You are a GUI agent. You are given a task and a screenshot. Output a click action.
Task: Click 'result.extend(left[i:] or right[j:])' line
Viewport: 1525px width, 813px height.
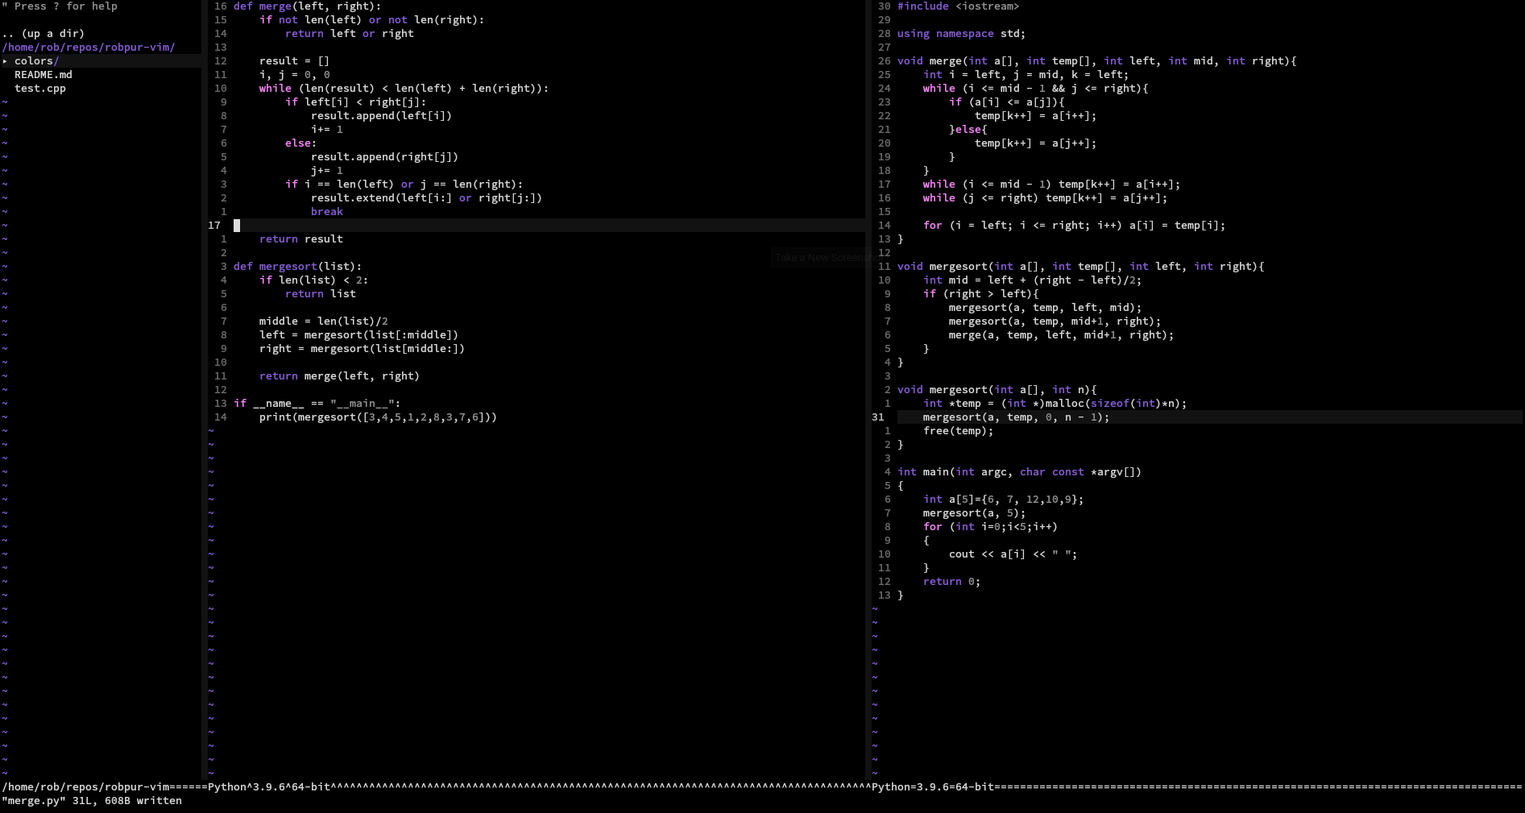tap(427, 198)
